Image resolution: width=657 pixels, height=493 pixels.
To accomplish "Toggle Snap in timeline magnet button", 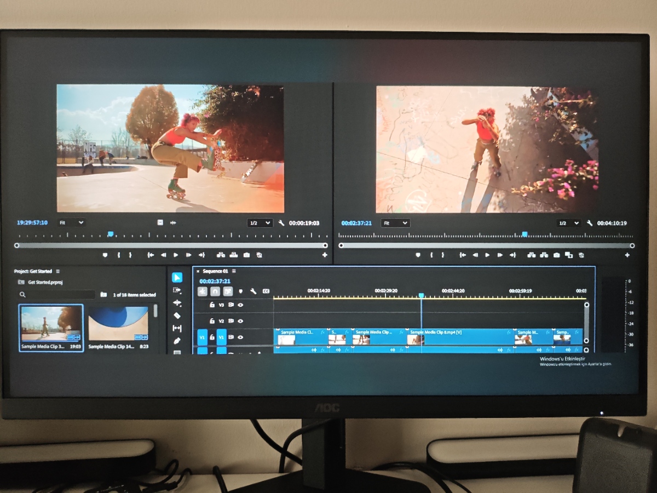I will click(215, 291).
